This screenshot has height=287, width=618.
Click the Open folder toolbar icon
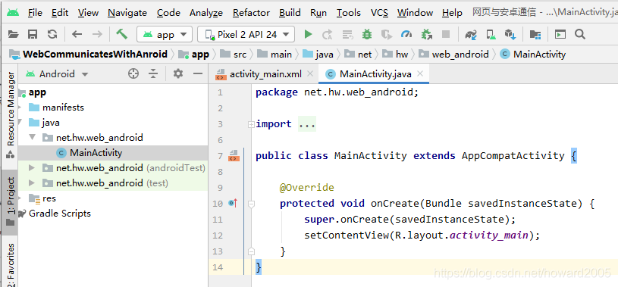click(14, 35)
